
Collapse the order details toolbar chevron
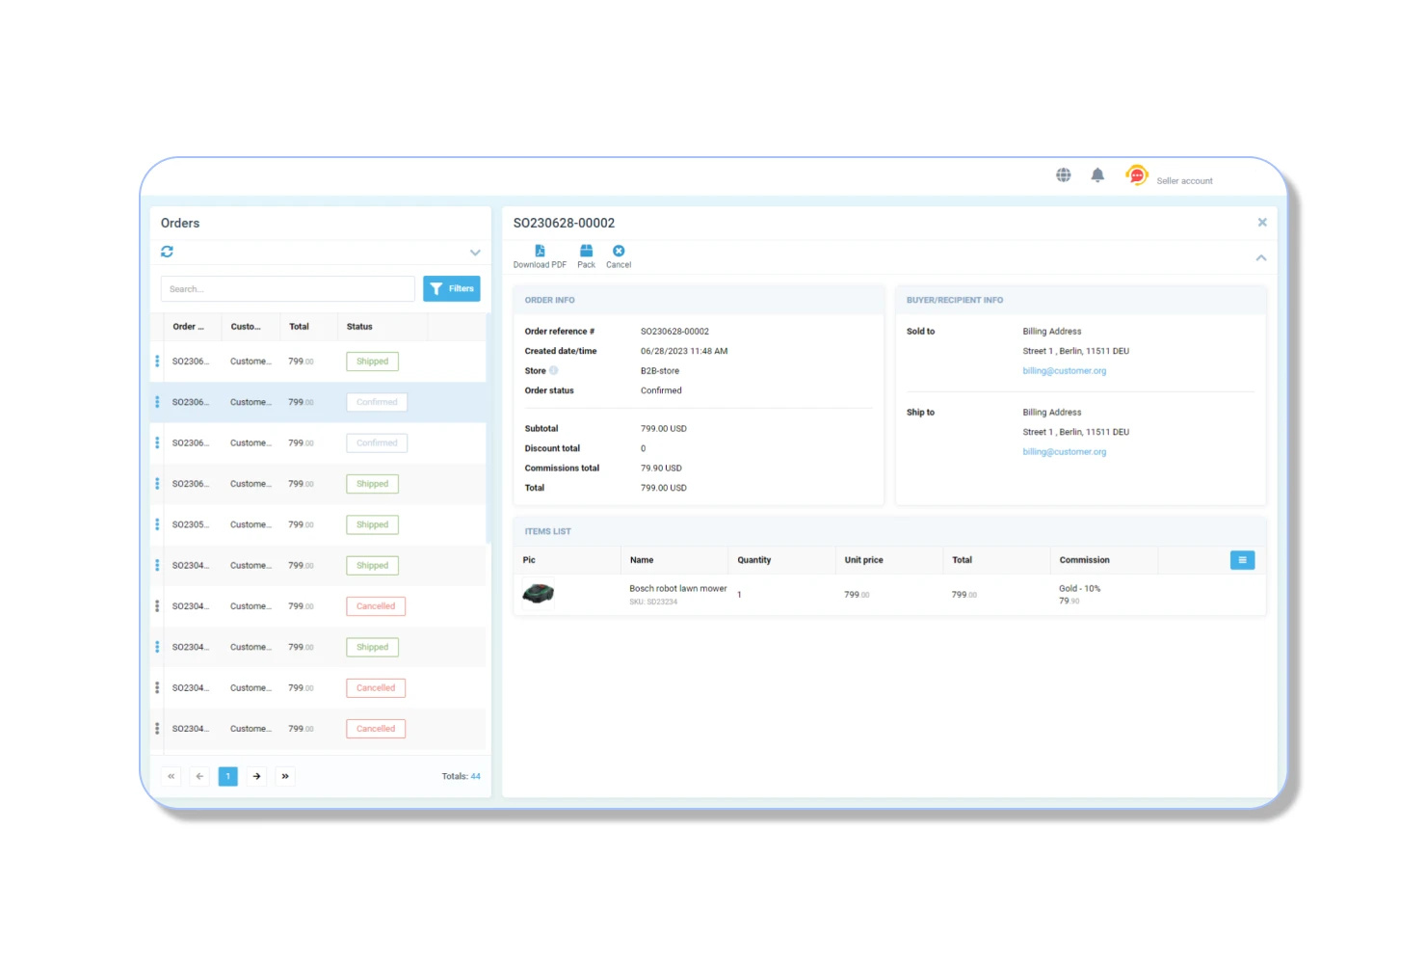[x=1261, y=257]
